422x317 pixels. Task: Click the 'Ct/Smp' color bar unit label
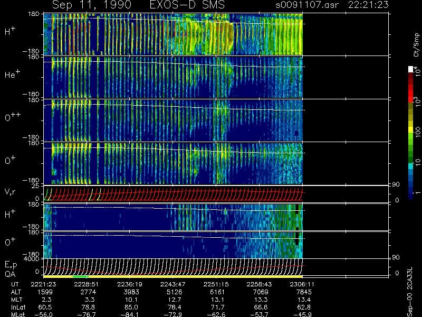416,45
